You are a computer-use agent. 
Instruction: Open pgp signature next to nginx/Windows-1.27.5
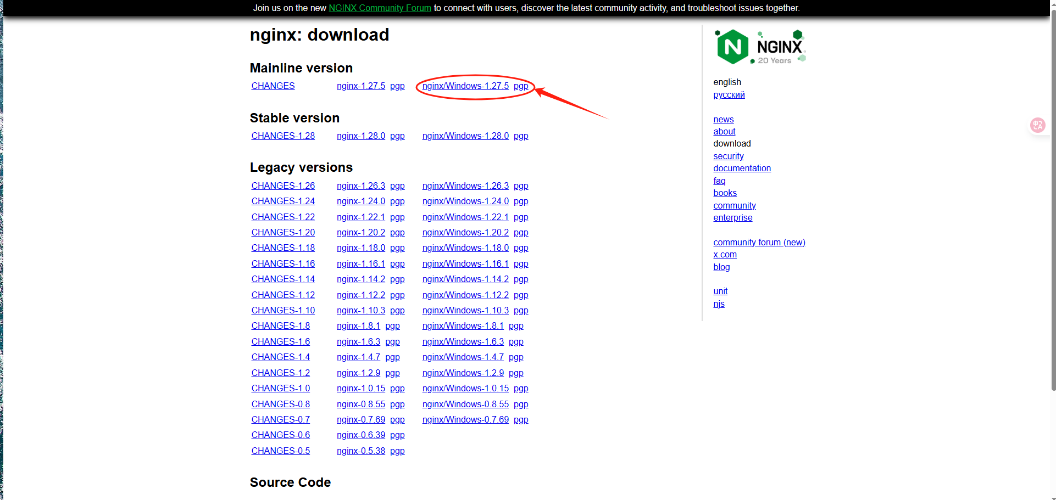click(x=521, y=86)
